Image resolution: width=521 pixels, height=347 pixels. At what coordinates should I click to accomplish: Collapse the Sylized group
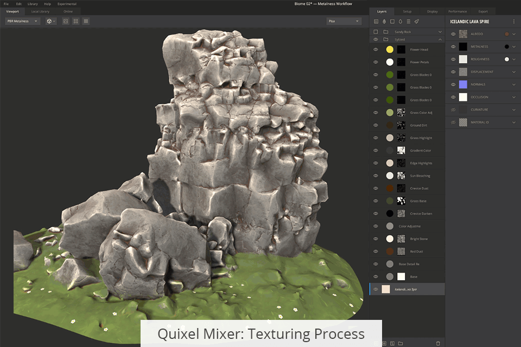coord(440,40)
